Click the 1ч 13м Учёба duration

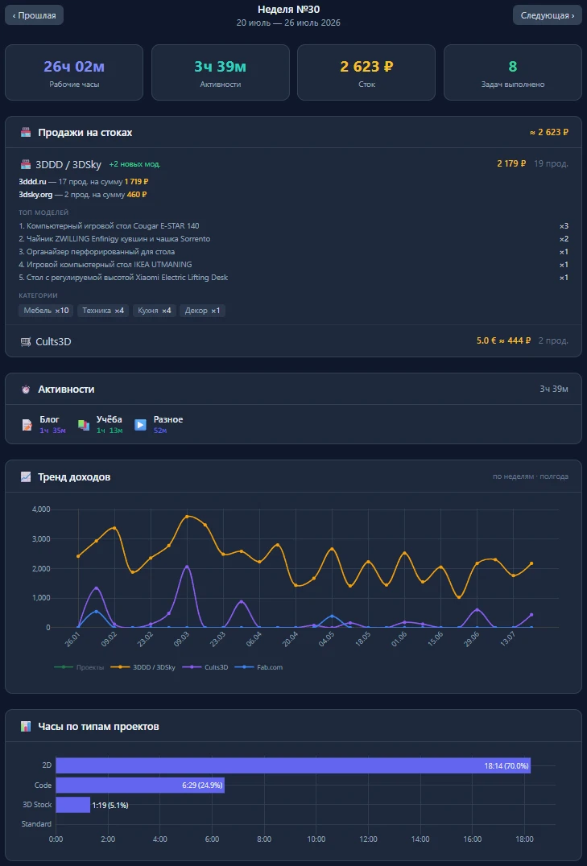(110, 431)
